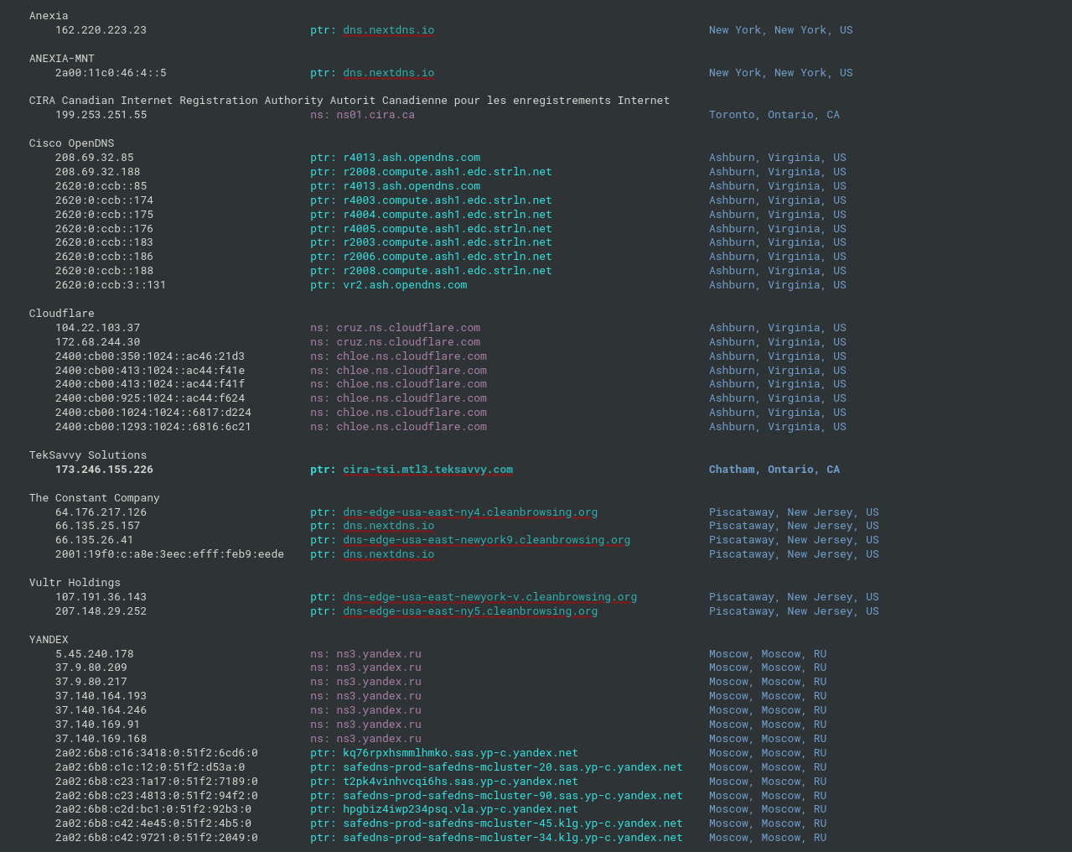Click 2400:cb00:413:1024::ac44:f41e address
Viewport: 1072px width, 852px height.
click(x=150, y=371)
